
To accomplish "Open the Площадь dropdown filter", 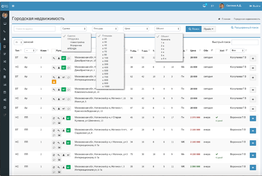I will pos(105,29).
